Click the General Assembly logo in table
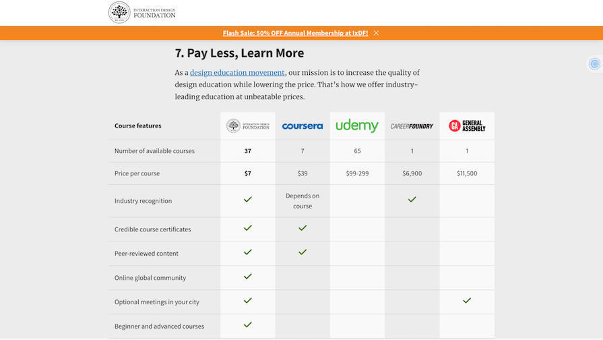 click(467, 126)
